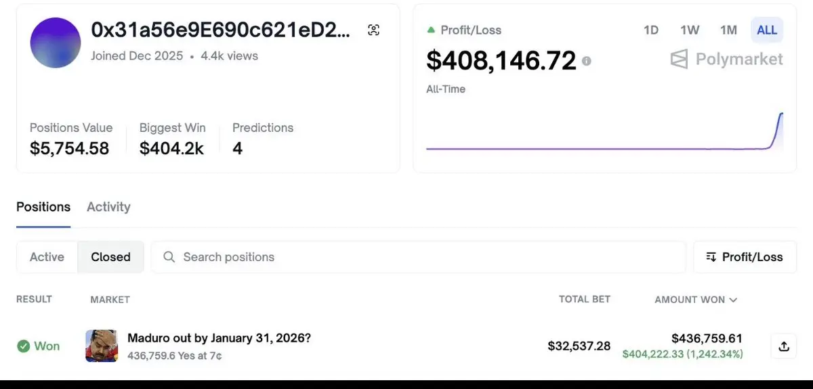The height and width of the screenshot is (389, 813).
Task: Click the info icon next to profit amount
Action: point(586,61)
